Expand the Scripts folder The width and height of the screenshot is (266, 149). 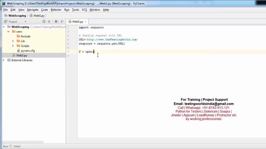point(13,46)
